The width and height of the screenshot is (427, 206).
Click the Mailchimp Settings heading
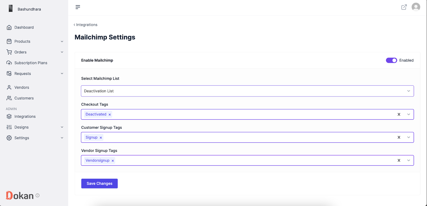[105, 37]
